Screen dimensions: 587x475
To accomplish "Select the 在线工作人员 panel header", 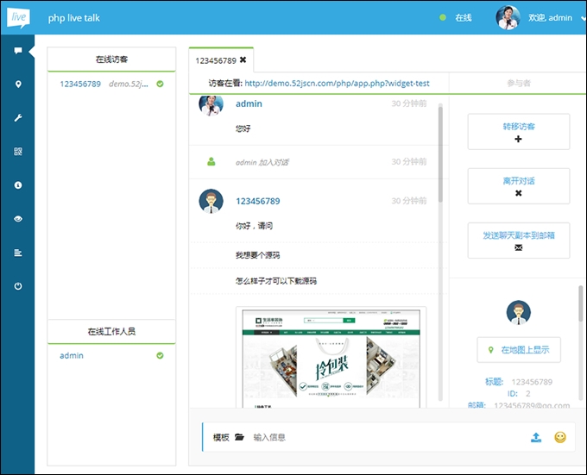I will (111, 332).
